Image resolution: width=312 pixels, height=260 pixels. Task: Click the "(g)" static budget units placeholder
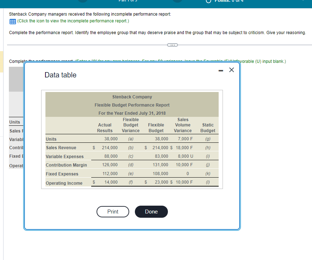(x=208, y=139)
